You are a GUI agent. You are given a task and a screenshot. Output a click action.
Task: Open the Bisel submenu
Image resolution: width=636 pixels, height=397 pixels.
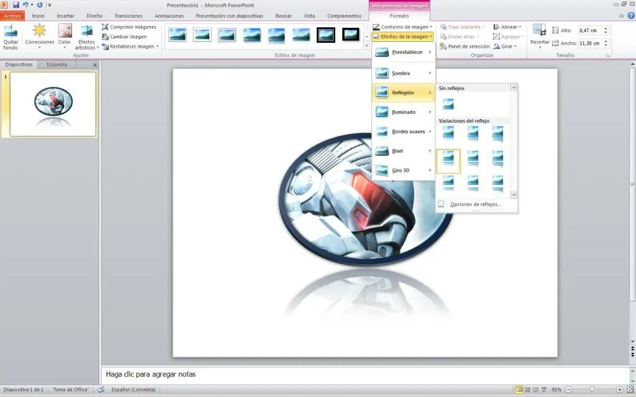click(403, 151)
